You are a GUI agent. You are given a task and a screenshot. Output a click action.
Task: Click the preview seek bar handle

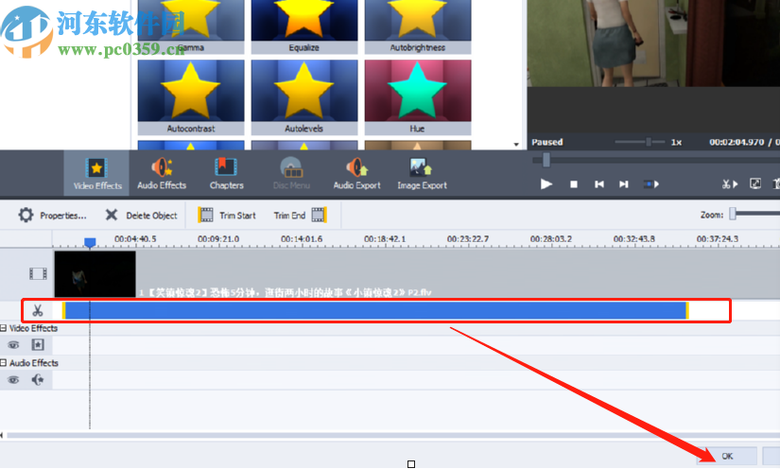pyautogui.click(x=546, y=160)
